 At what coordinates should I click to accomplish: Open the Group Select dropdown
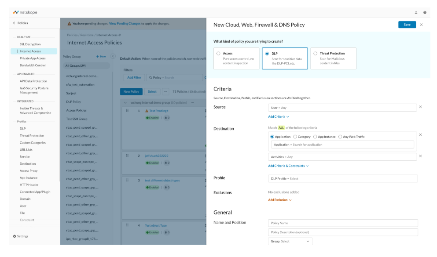coord(290,241)
